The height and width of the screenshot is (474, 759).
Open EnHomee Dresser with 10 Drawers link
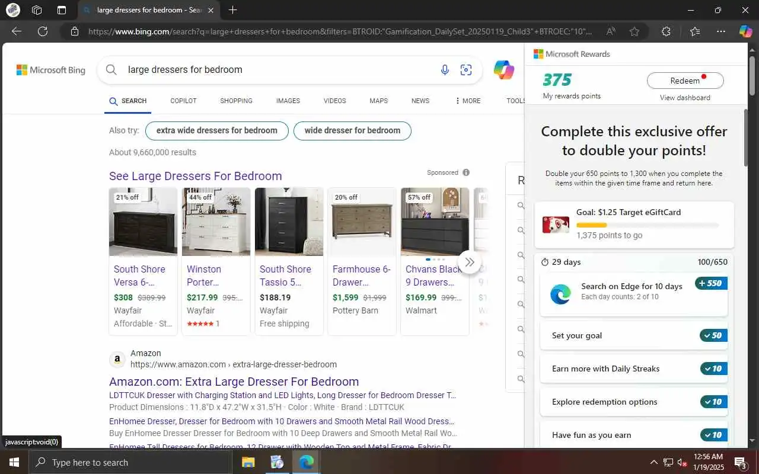282,421
